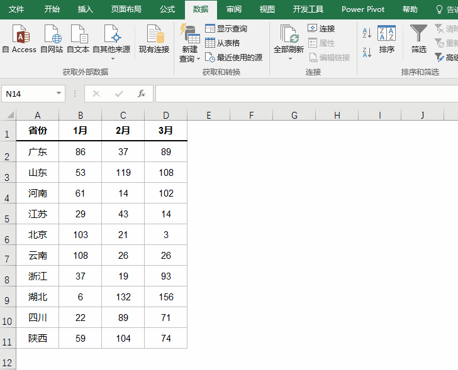This screenshot has height=370, width=458.
Task: Select cell containing 93
Action: point(166,276)
